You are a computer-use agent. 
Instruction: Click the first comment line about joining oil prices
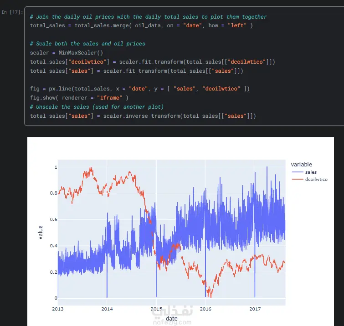(x=148, y=17)
